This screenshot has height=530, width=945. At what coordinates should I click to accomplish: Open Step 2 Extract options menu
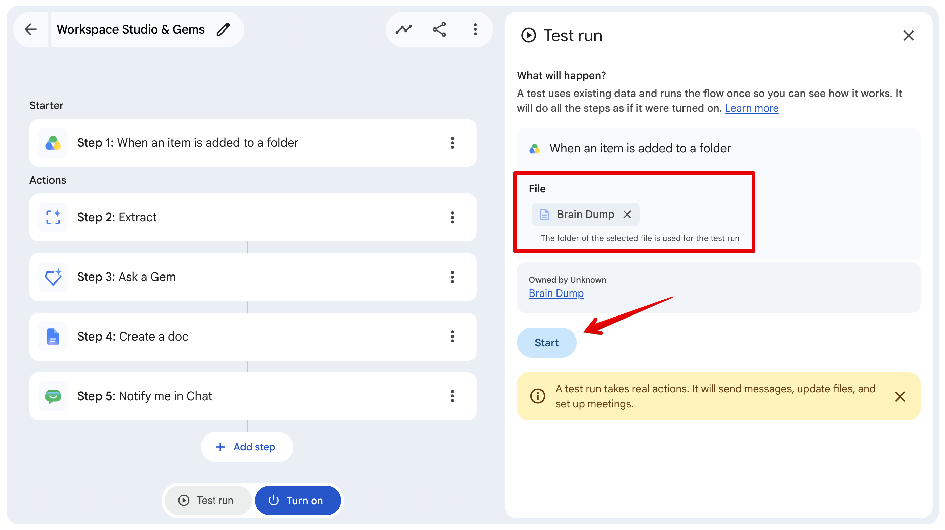pos(452,217)
